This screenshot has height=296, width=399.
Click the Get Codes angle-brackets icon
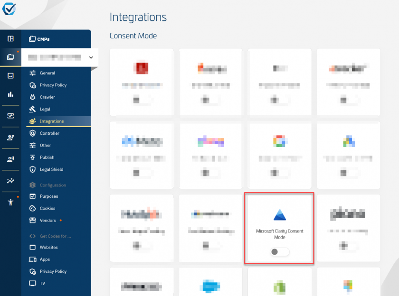point(32,236)
